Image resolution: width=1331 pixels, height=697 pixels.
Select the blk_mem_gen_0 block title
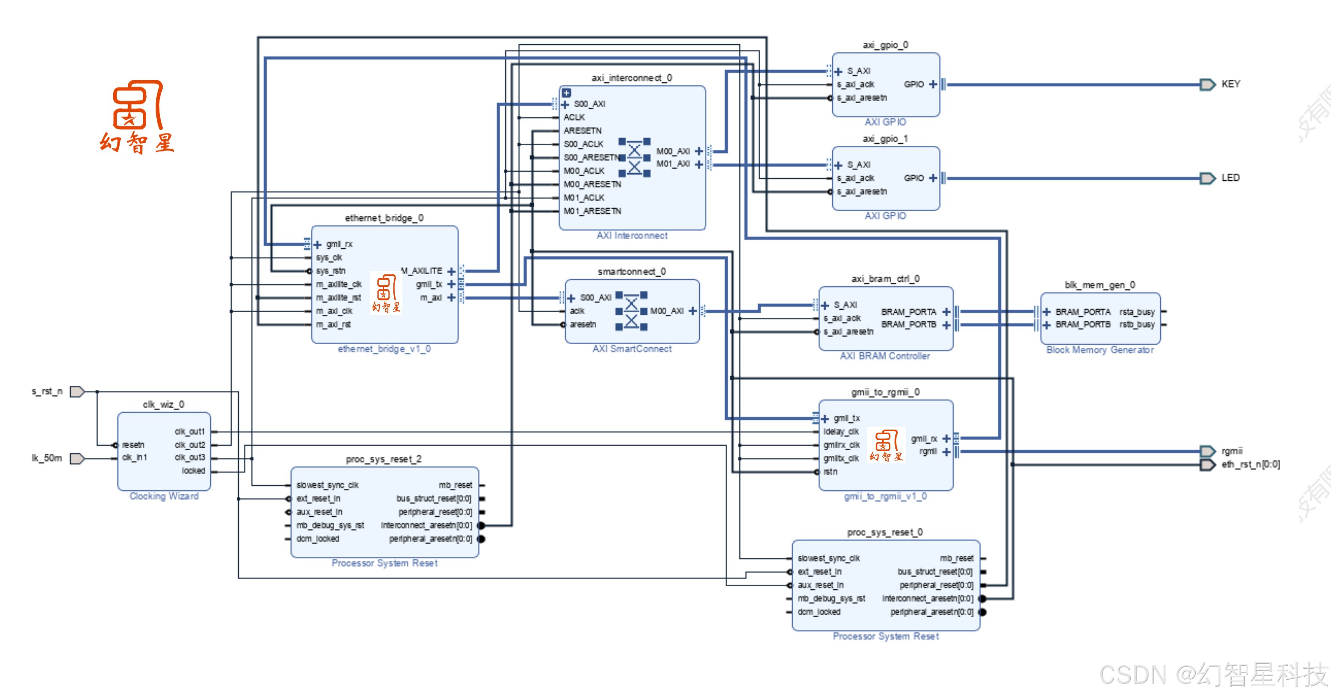point(1099,285)
